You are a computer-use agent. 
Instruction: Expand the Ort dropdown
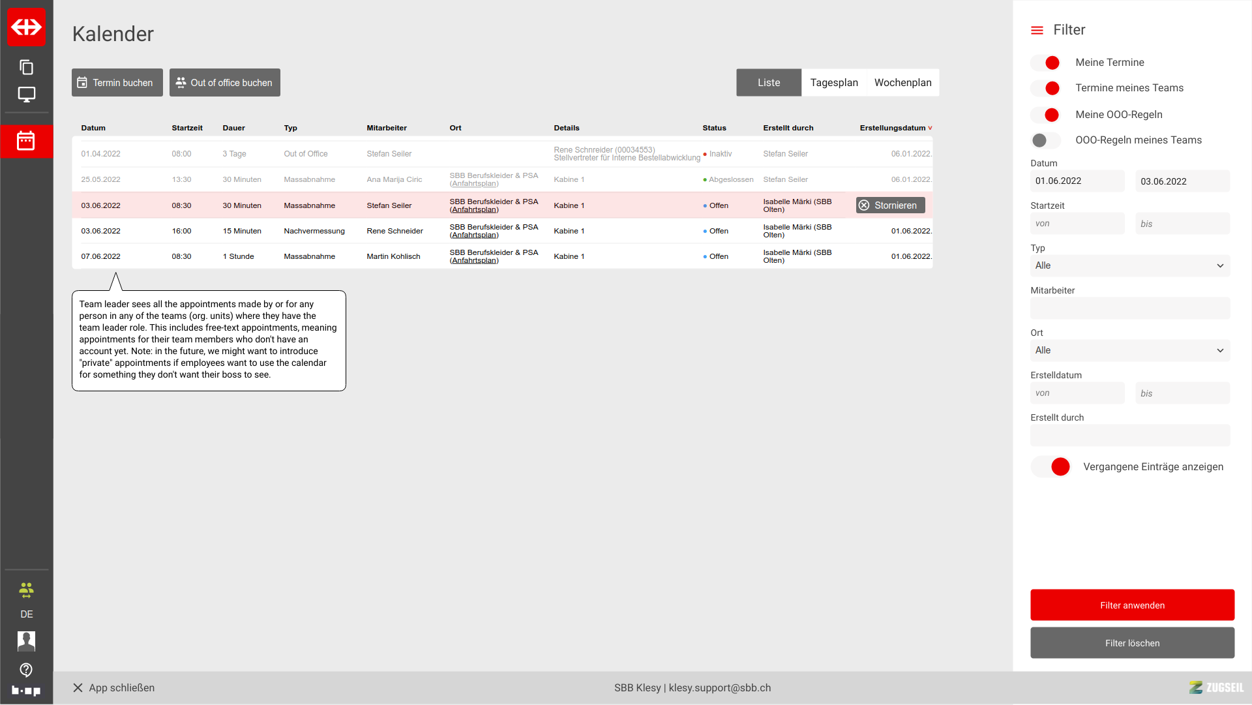pos(1129,350)
